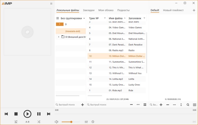Image resolution: width=198 pixels, height=125 pixels.
Task: Expand the D:\Внешний диск folder node
Action: pos(59,37)
